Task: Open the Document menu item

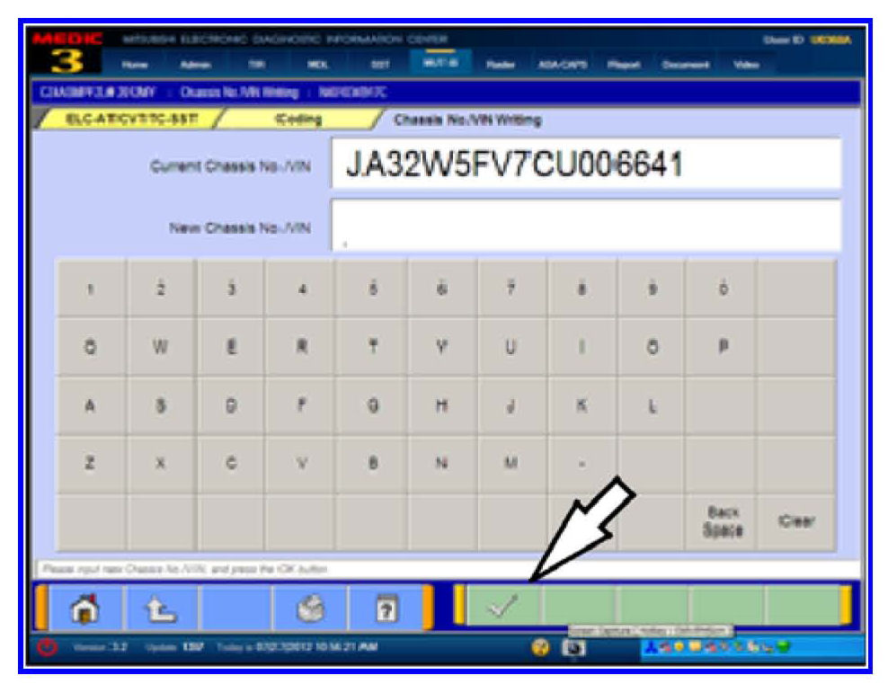Action: click(x=688, y=65)
